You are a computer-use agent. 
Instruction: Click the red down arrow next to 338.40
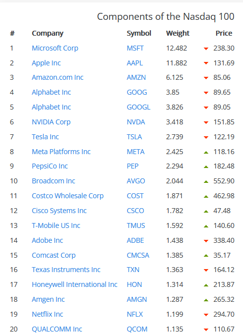pyautogui.click(x=206, y=241)
